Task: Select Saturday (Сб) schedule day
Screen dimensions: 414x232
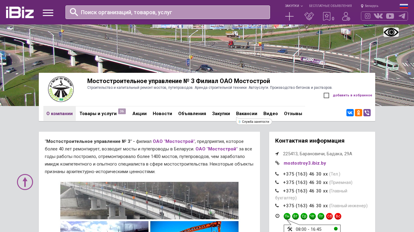Action: point(329,216)
